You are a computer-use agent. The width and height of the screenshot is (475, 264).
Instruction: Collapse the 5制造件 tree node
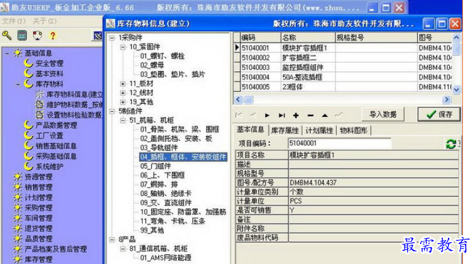click(112, 111)
